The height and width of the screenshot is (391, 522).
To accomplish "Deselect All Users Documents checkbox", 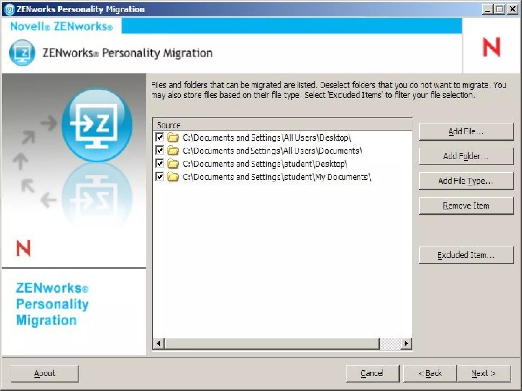I will (x=160, y=150).
